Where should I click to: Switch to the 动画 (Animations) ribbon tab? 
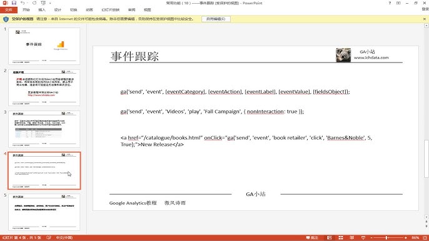pyautogui.click(x=89, y=10)
